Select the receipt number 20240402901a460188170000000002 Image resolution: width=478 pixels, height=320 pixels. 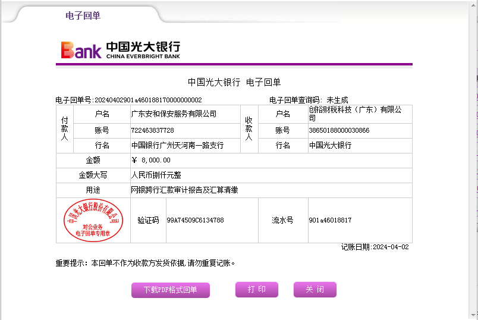click(148, 100)
